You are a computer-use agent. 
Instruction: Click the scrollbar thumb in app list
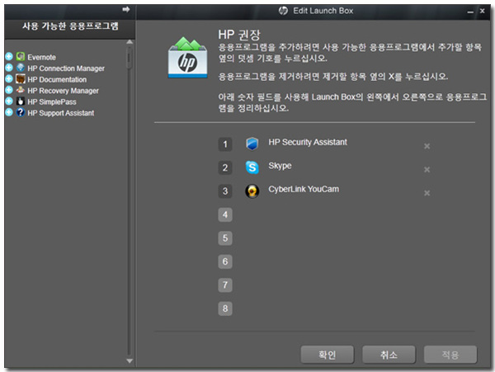(129, 58)
